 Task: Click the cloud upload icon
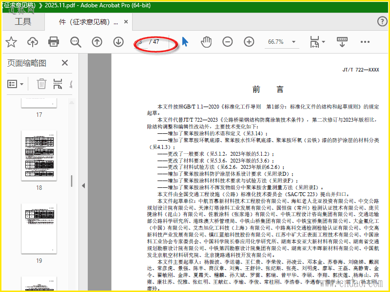pos(33,42)
